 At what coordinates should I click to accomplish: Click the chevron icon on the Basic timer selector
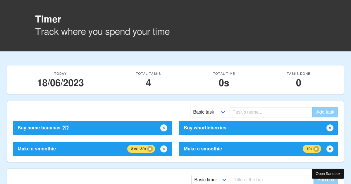coord(224,180)
